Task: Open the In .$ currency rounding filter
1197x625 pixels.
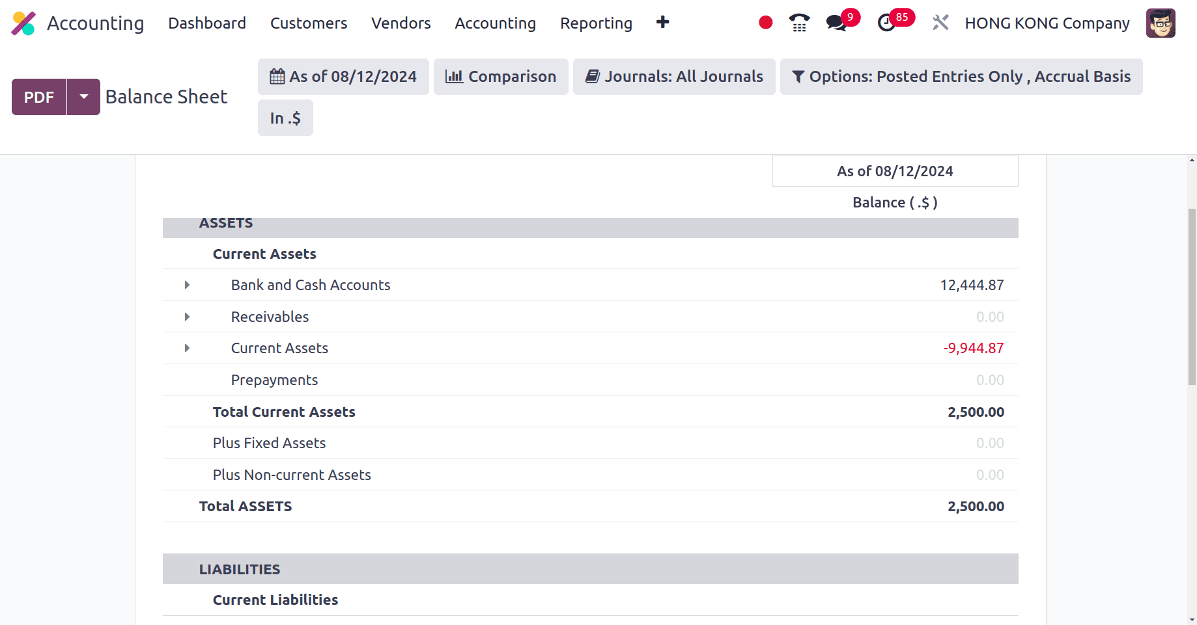Action: pyautogui.click(x=285, y=118)
